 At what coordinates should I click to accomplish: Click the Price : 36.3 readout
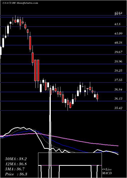click(x=16, y=174)
